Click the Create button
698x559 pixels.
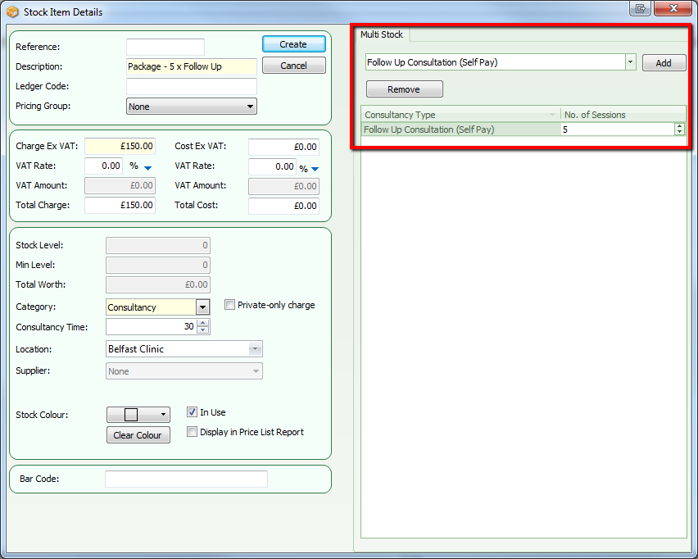click(x=294, y=44)
